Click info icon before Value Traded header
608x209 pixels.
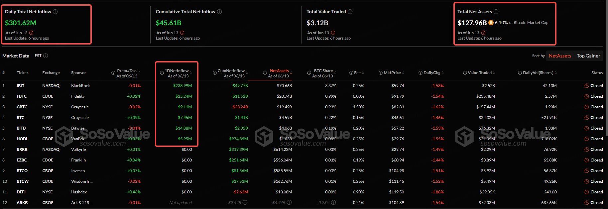(x=465, y=73)
